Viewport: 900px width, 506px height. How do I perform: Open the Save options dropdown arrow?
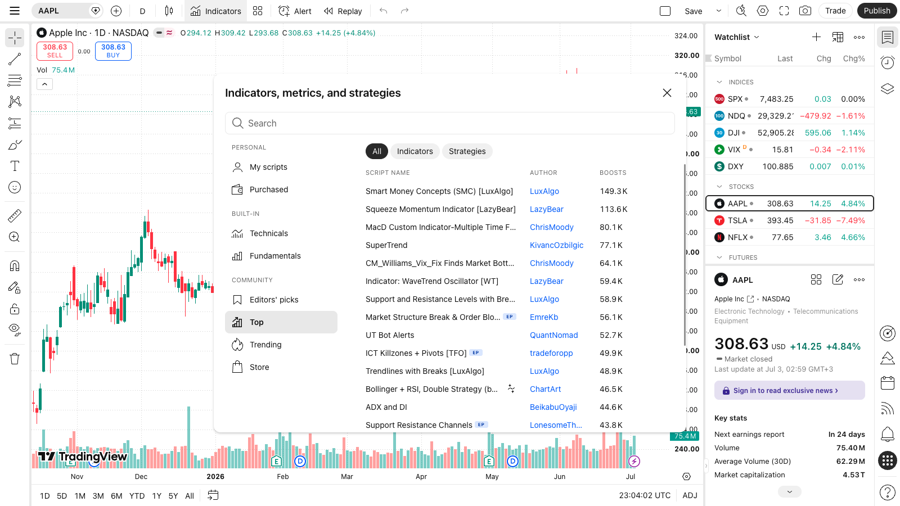coord(719,11)
